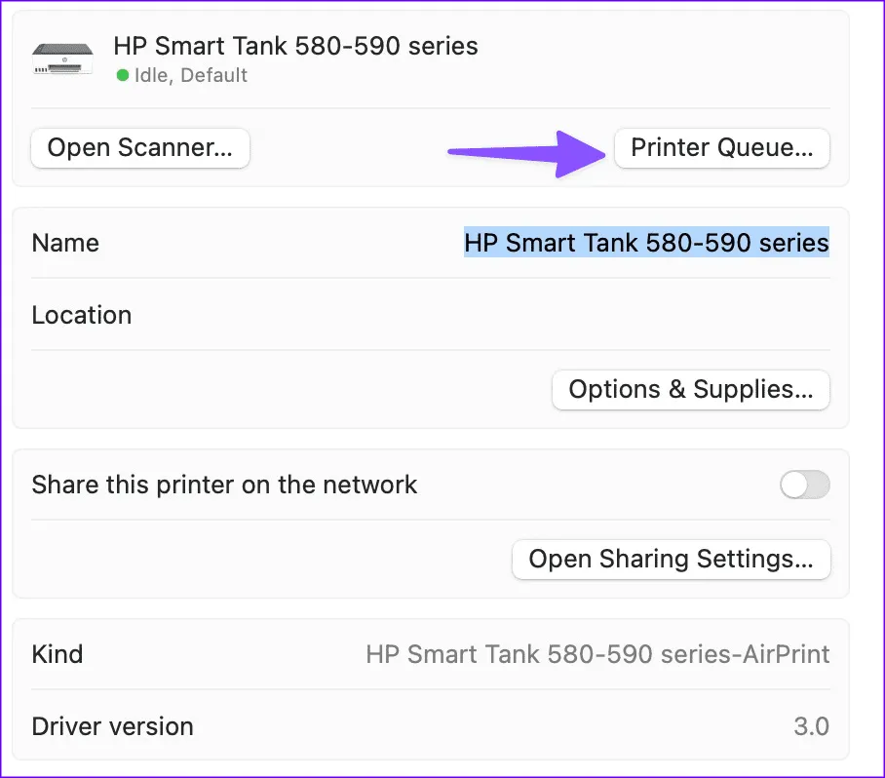Click the empty Location field
The width and height of the screenshot is (885, 778).
pos(585,315)
